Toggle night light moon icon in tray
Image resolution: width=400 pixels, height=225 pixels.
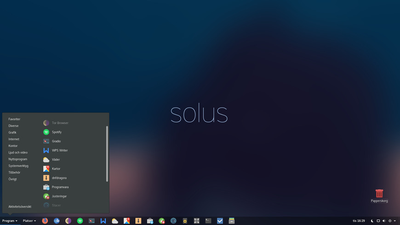[x=372, y=221]
